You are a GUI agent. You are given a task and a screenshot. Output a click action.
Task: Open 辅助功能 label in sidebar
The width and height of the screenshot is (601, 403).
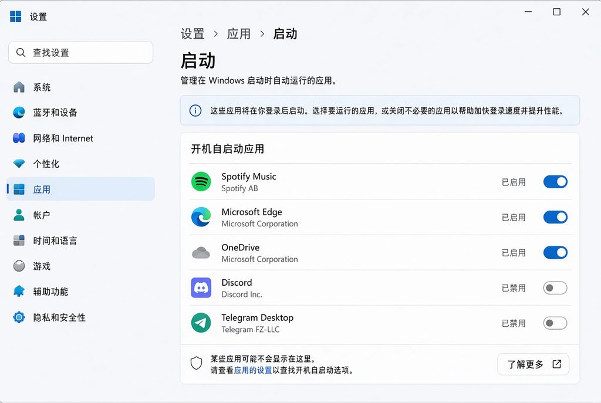(x=50, y=292)
